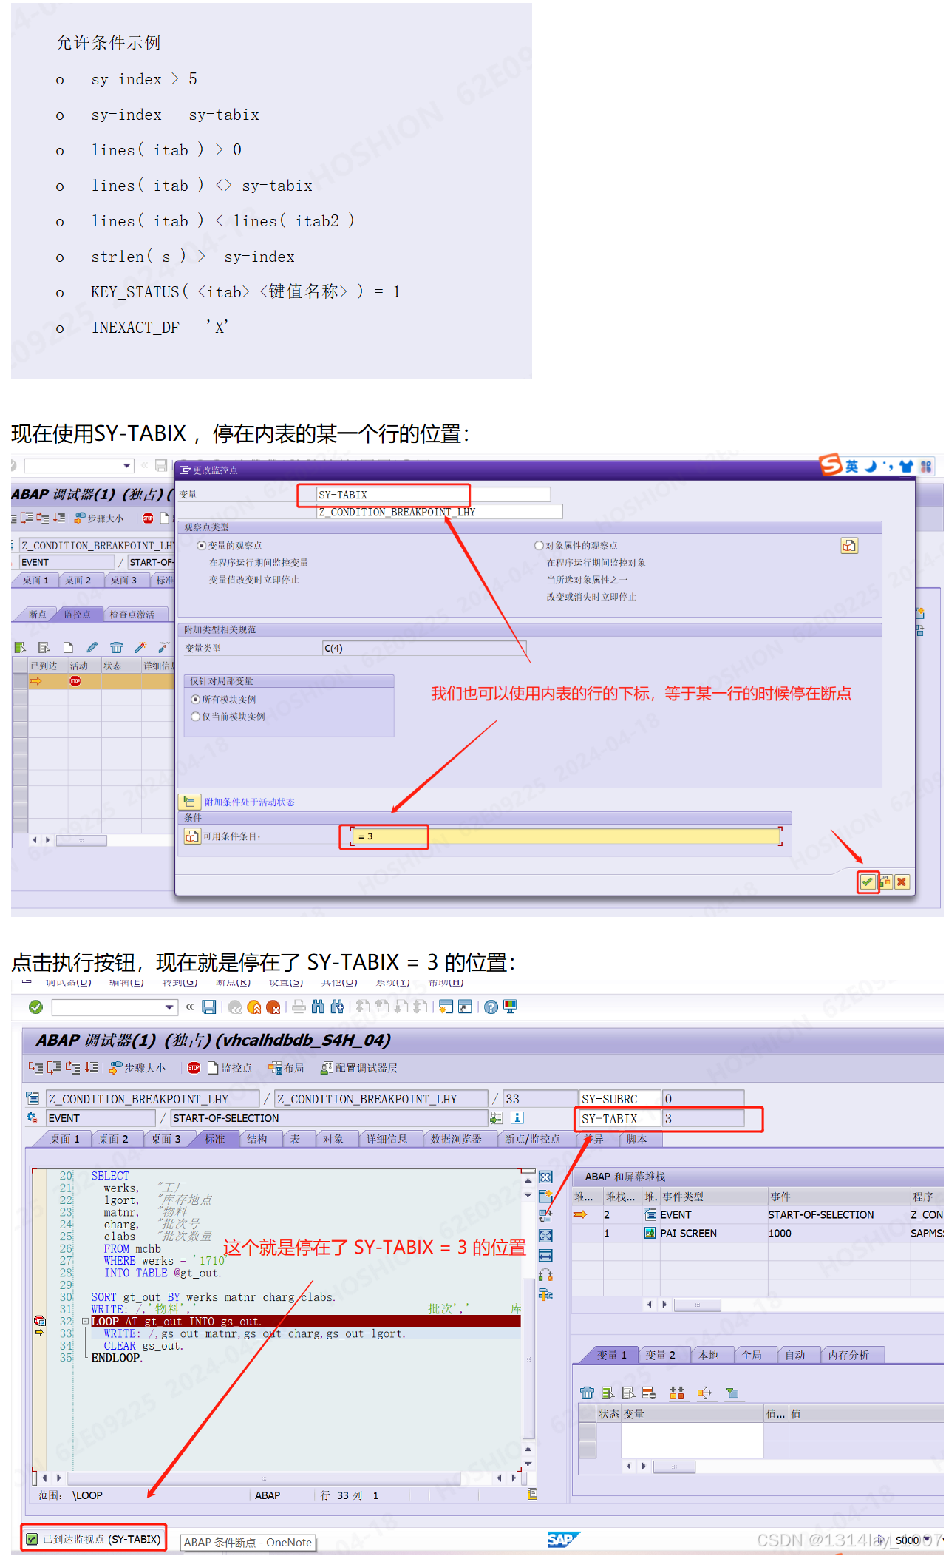Click the close tool icon beside stack panel
Image resolution: width=946 pixels, height=1556 pixels.
[x=545, y=1177]
